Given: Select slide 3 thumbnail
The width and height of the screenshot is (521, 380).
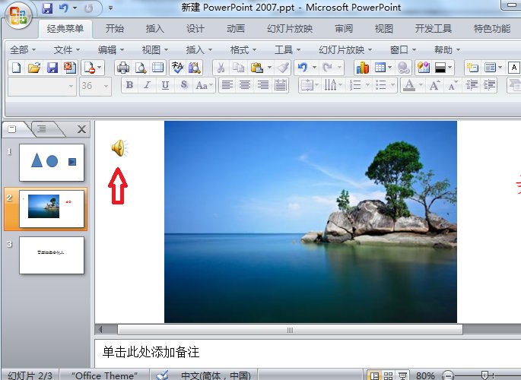Looking at the screenshot, I should 52,255.
